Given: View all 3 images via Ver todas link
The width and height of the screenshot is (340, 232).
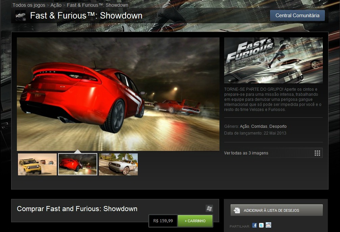Looking at the screenshot, I should 246,153.
